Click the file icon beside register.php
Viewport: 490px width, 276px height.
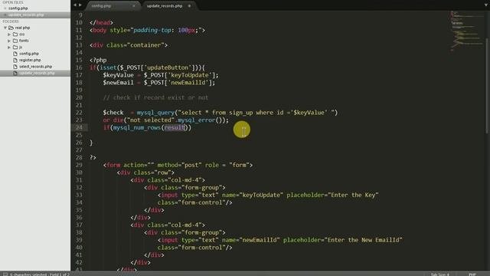click(15, 60)
